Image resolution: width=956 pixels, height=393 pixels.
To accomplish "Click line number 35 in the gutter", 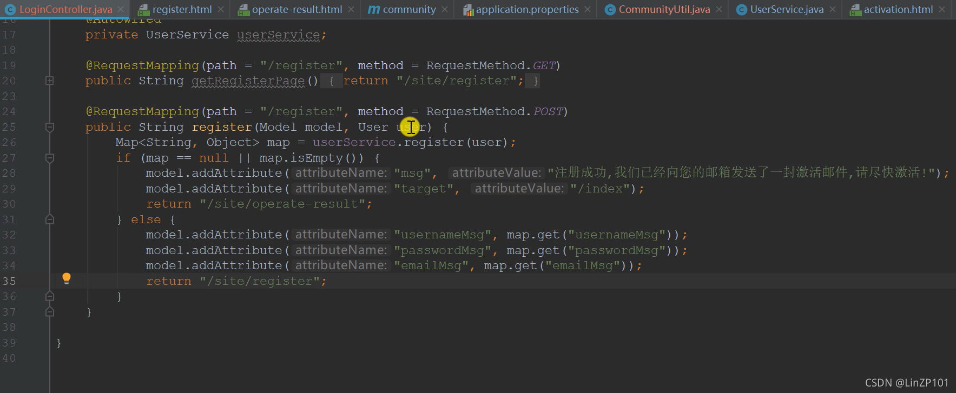I will [9, 281].
